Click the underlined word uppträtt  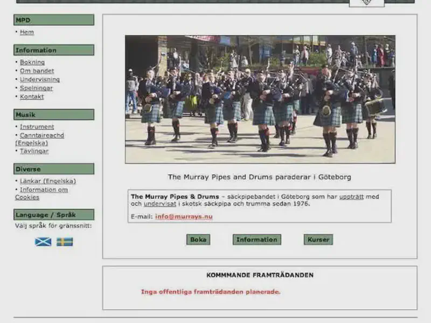click(351, 196)
